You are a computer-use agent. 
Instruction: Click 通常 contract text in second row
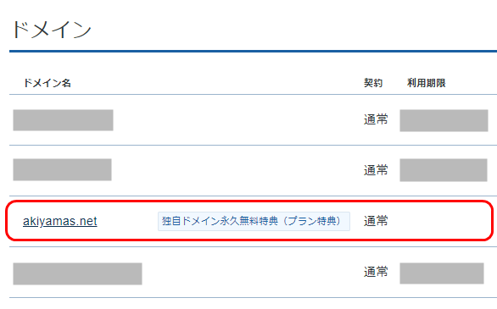pyautogui.click(x=376, y=170)
